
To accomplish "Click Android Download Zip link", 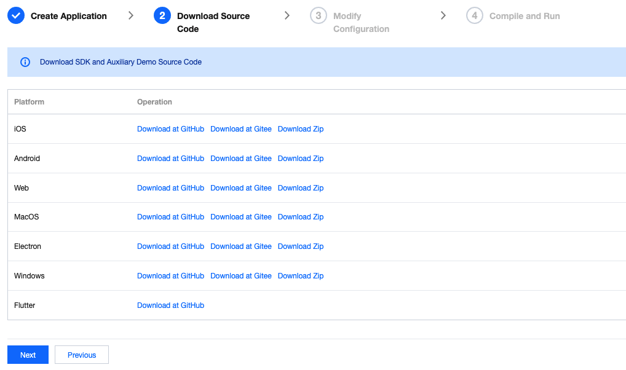I will 301,159.
